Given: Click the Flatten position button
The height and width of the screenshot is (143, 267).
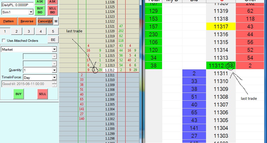Looking at the screenshot, I should (x=9, y=21).
